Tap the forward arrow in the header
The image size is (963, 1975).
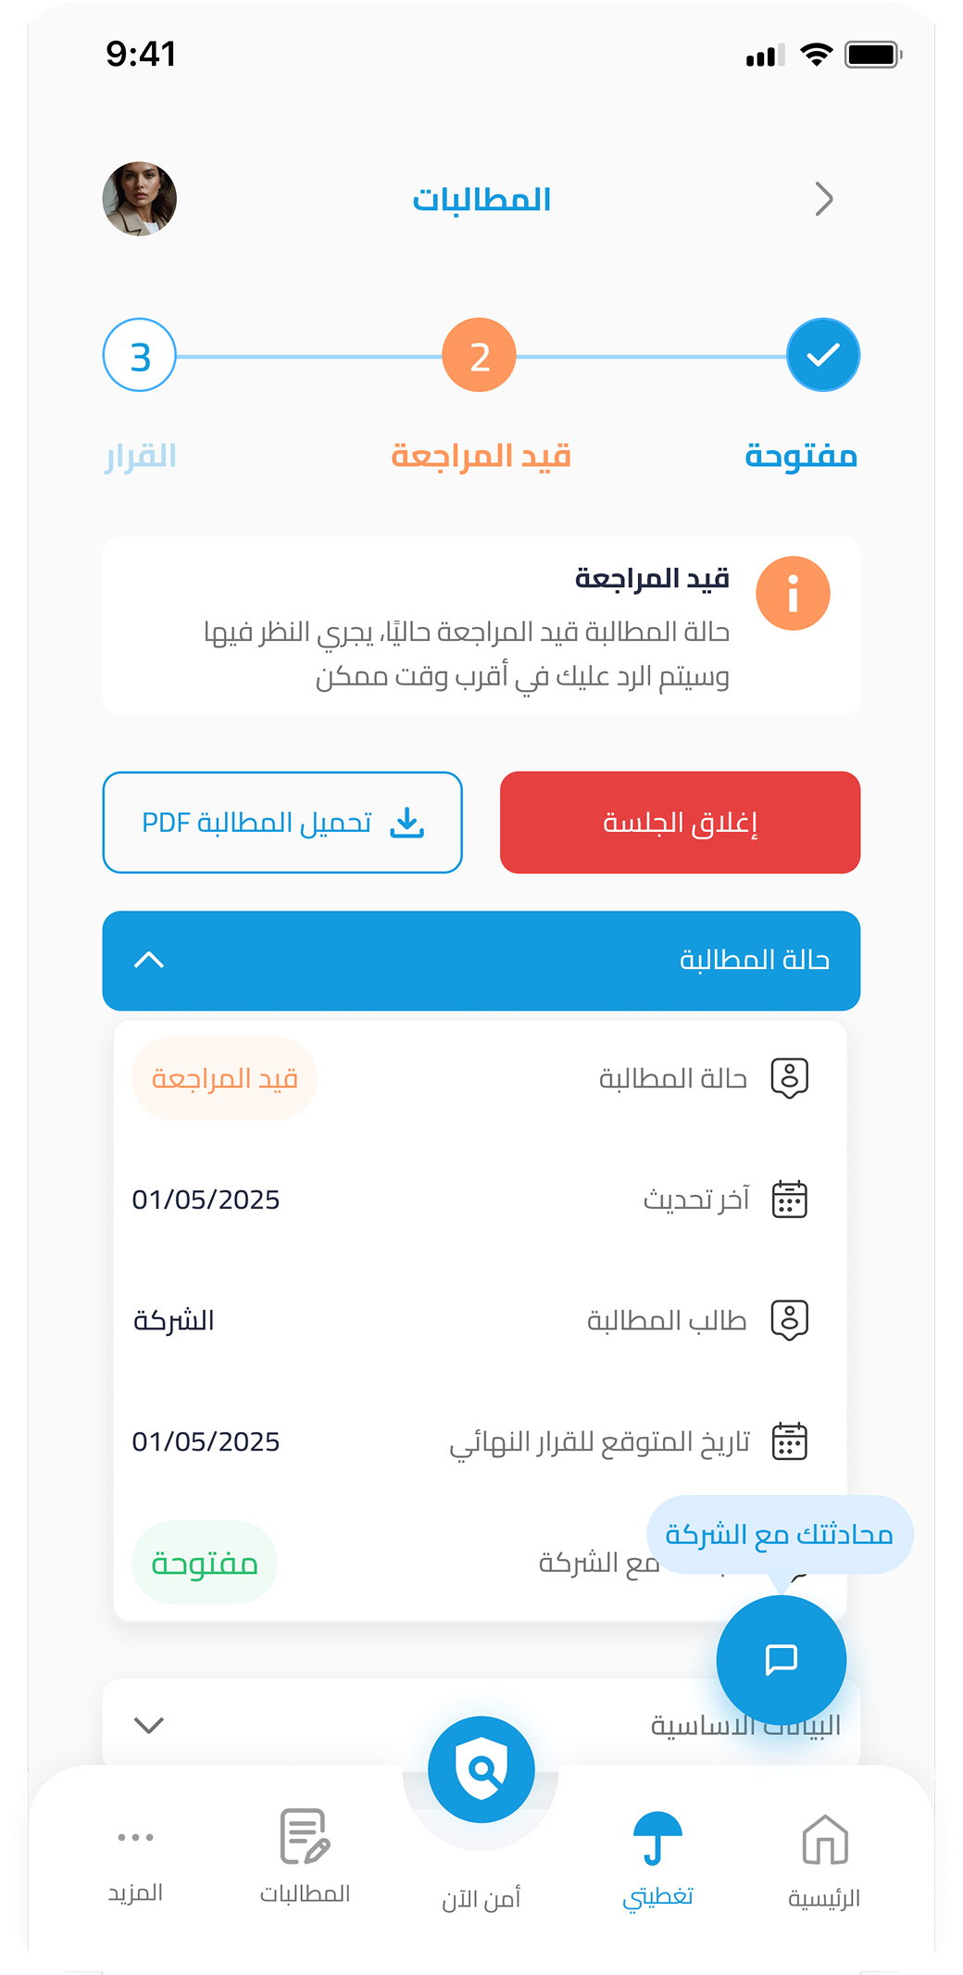pyautogui.click(x=823, y=199)
